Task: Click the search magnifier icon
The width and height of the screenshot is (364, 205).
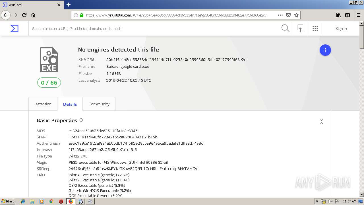Action: pyautogui.click(x=285, y=28)
